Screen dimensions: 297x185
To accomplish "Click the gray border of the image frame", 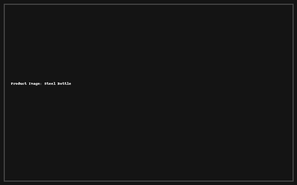I will pos(148,4).
